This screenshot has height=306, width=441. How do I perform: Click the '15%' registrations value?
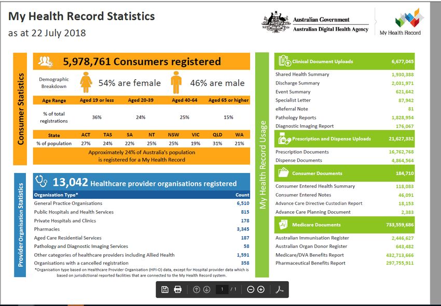pos(228,118)
